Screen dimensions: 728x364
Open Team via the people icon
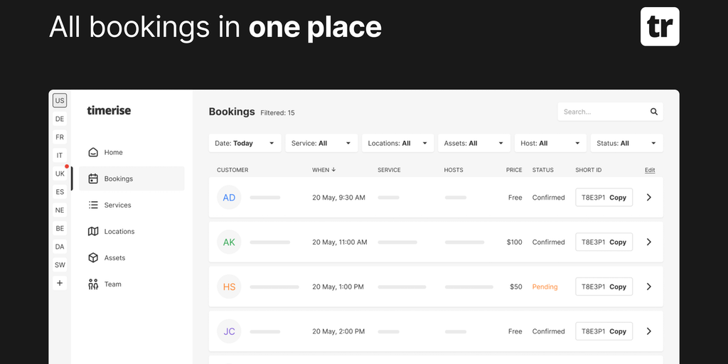(93, 284)
